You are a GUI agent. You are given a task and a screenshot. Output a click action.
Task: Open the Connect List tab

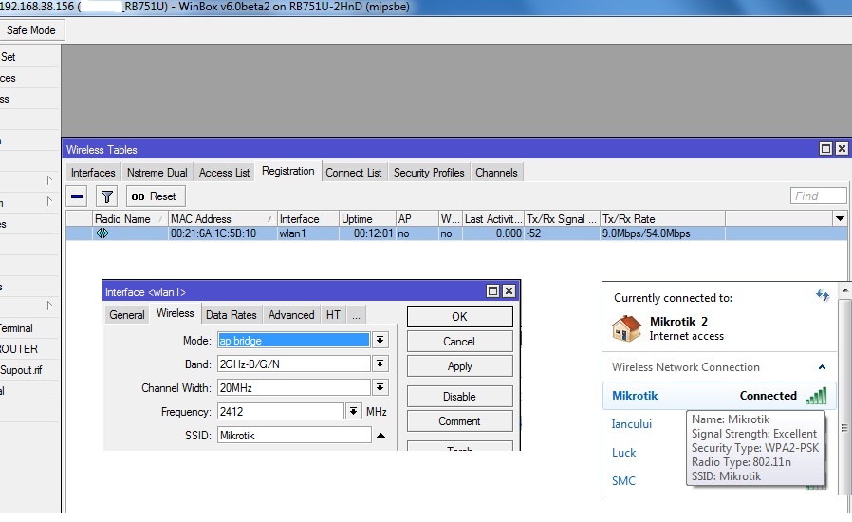(354, 173)
